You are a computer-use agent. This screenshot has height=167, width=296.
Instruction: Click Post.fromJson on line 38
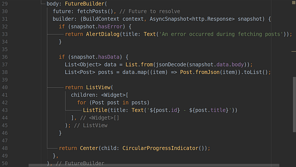(200, 72)
